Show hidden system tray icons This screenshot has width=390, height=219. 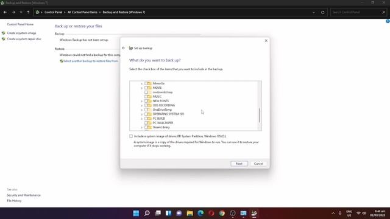pyautogui.click(x=333, y=214)
